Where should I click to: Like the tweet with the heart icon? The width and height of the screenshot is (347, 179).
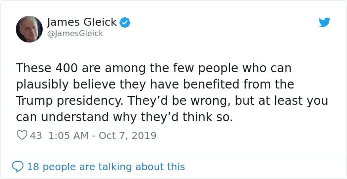tap(22, 135)
